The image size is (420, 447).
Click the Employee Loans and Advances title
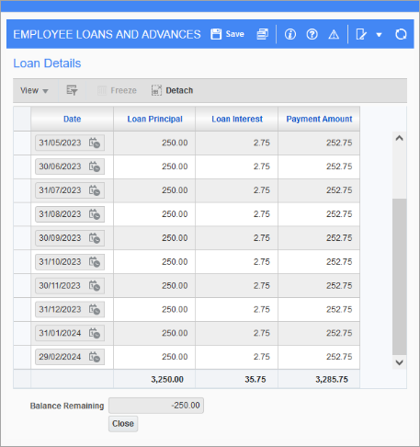click(x=107, y=34)
